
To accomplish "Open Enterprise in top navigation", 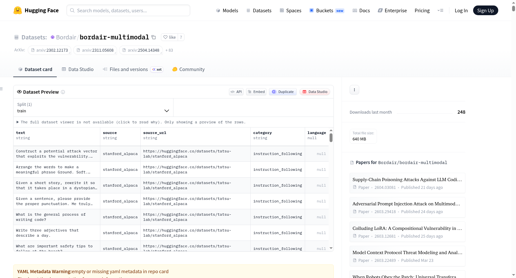I will [x=392, y=11].
